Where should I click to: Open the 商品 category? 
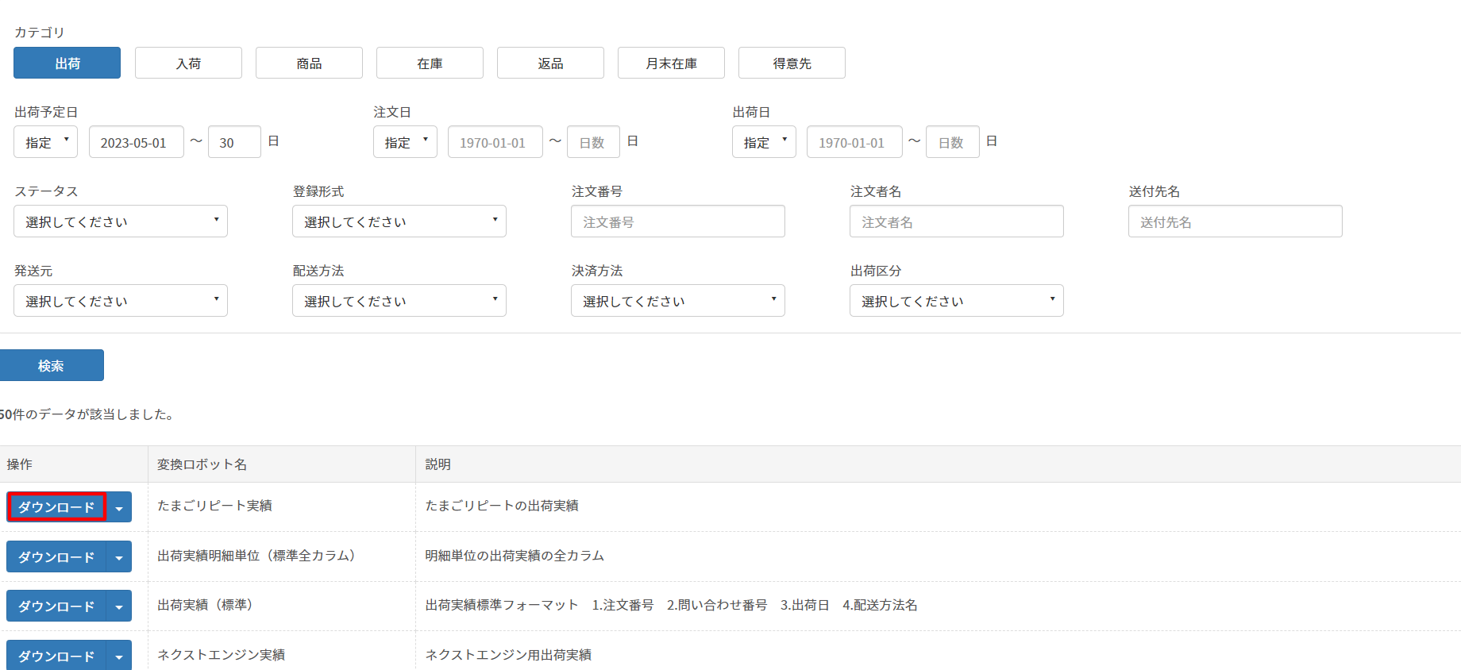click(309, 63)
